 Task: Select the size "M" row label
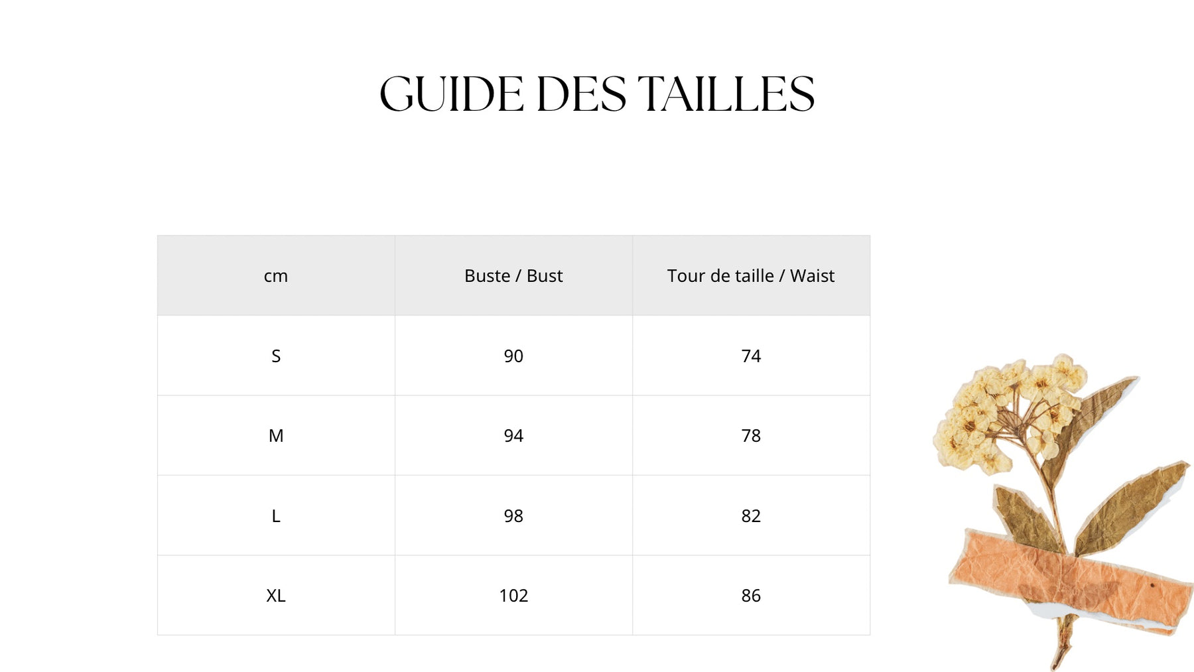coord(276,436)
